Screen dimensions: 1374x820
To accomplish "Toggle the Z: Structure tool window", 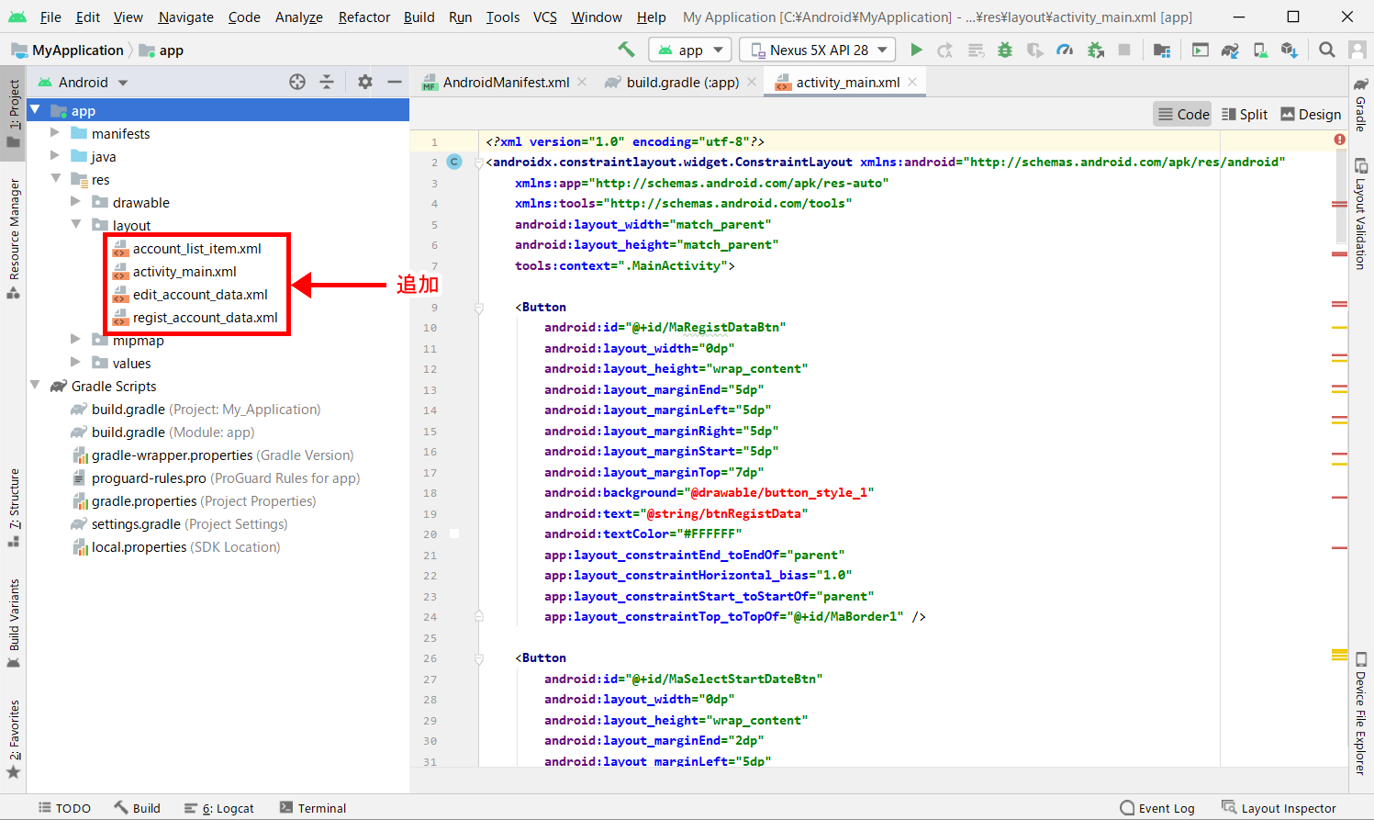I will (14, 507).
